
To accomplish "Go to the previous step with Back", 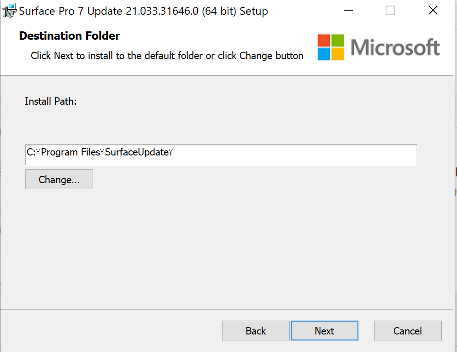I will point(256,331).
